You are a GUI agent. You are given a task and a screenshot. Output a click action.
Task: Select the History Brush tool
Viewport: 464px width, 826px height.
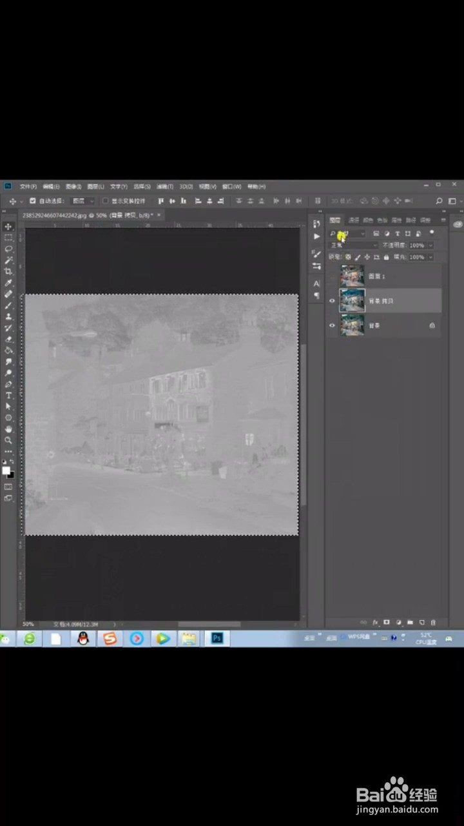tap(8, 328)
